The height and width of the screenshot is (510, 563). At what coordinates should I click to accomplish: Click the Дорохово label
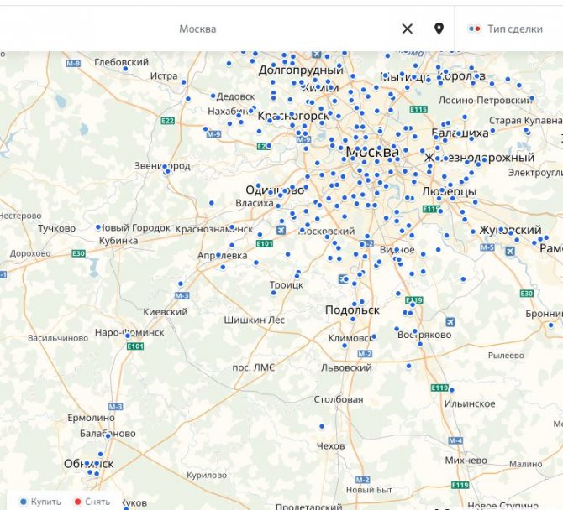pyautogui.click(x=30, y=254)
